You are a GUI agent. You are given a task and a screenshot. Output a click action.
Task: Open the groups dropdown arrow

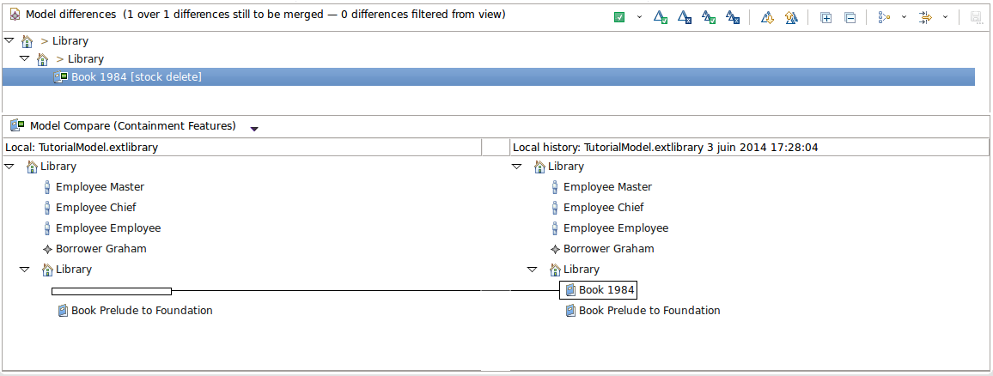pos(904,17)
